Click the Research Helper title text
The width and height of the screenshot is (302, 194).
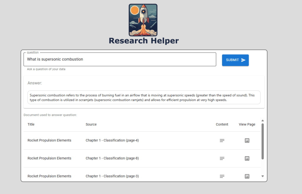click(144, 40)
